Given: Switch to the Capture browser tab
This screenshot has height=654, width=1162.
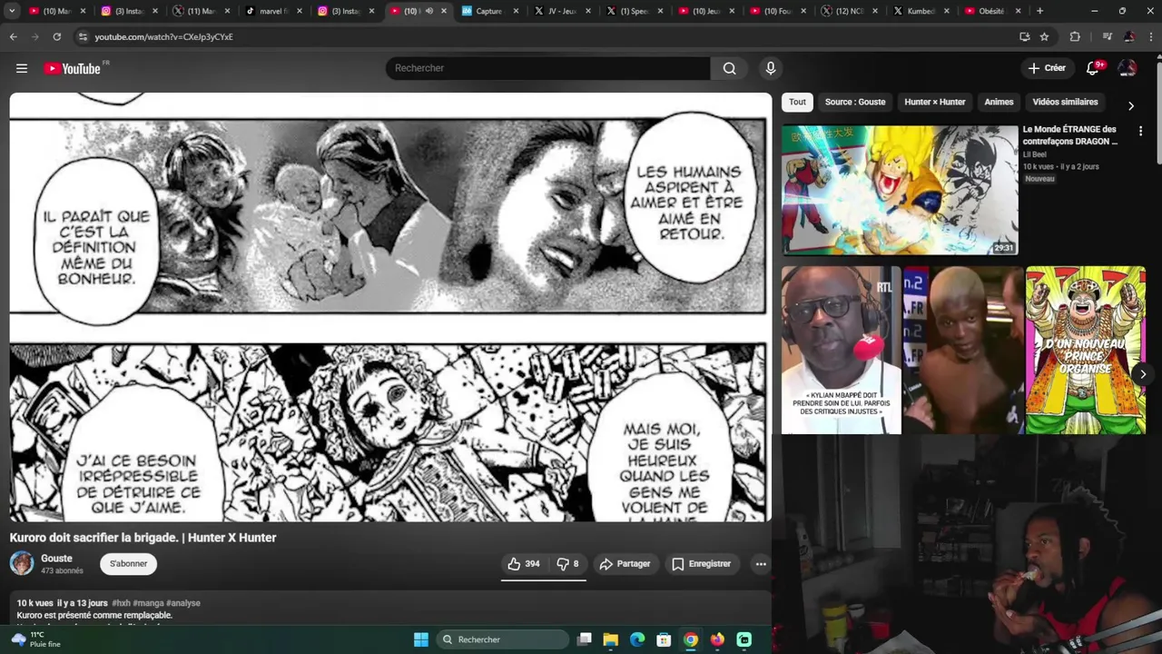Looking at the screenshot, I should (488, 11).
